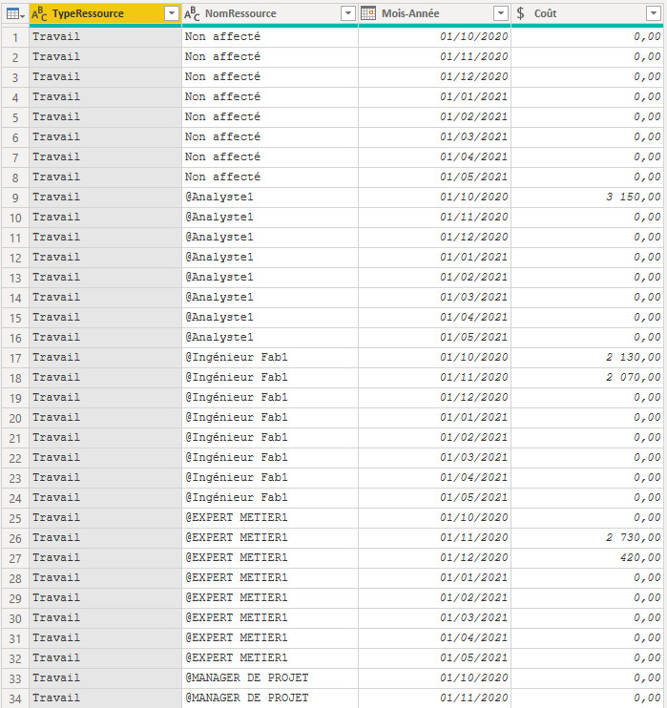Click '@Ingénieur Fab1' in row 24
667x708 pixels.
click(x=237, y=497)
